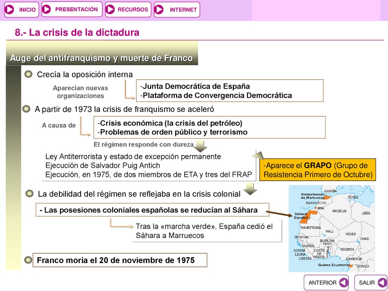This screenshot has width=388, height=291.
Task: Click the PRESENTACIÓN play arrow icon
Action: tap(46, 9)
